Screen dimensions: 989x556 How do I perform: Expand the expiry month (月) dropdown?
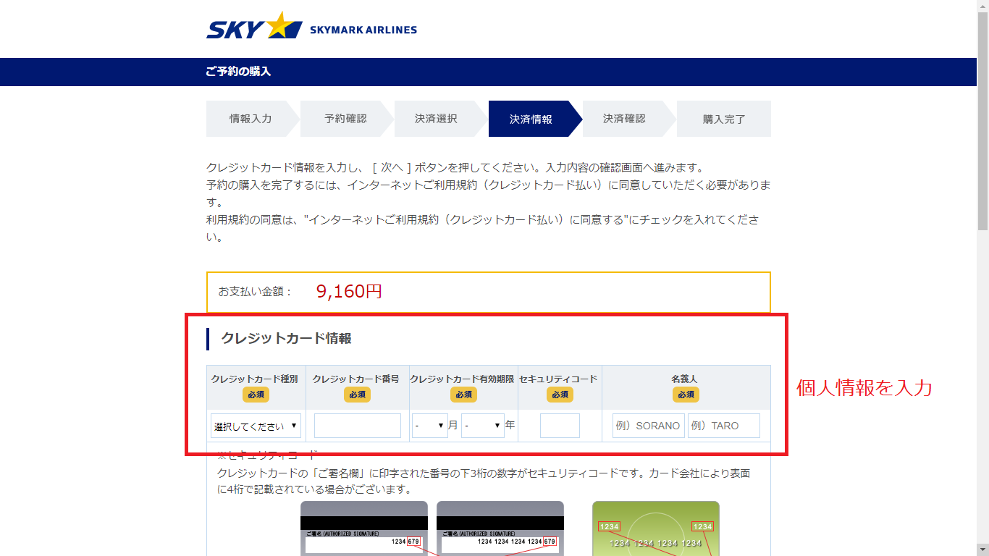tap(430, 426)
